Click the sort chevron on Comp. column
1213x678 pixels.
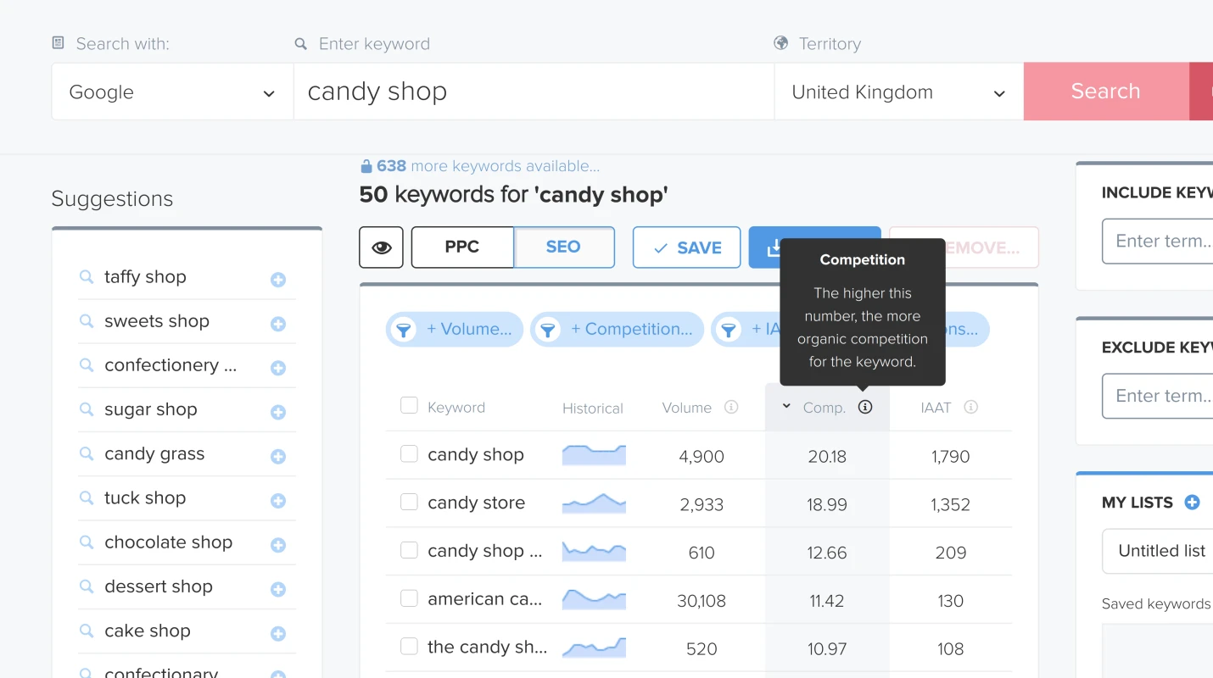pos(786,407)
